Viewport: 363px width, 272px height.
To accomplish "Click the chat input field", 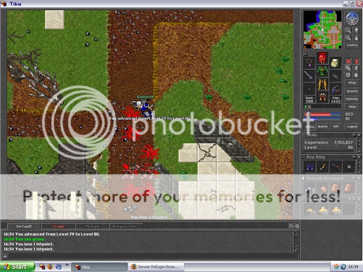I will pyautogui.click(x=153, y=256).
